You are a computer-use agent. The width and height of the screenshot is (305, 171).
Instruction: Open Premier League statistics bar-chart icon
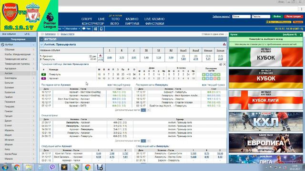pyautogui.click(x=224, y=44)
